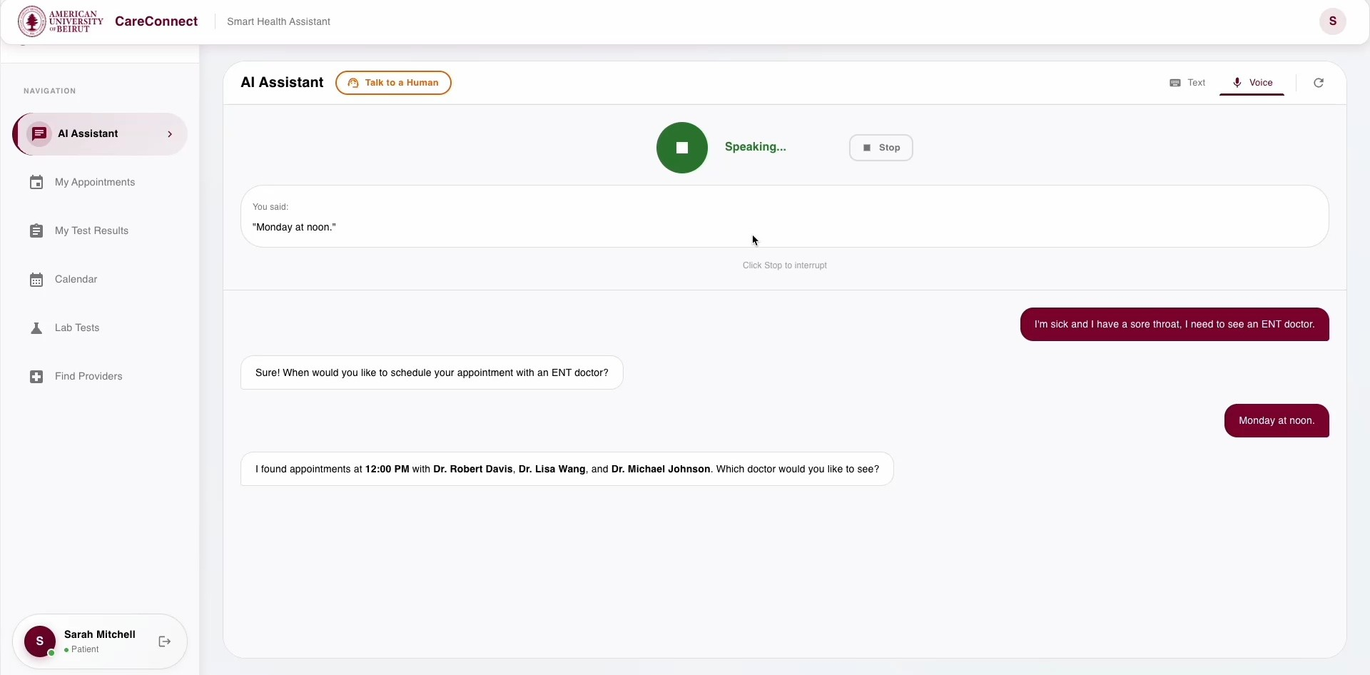Click the Stop button to interrupt
Viewport: 1370px width, 675px height.
point(881,148)
